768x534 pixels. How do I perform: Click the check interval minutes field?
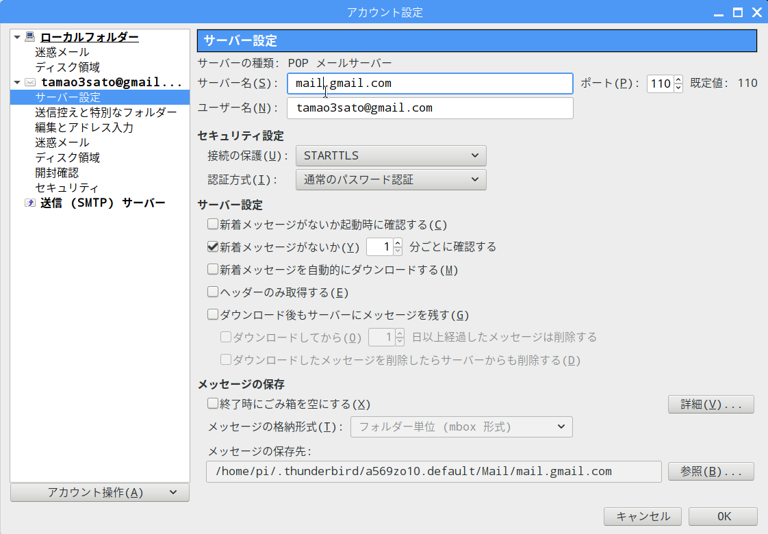380,247
